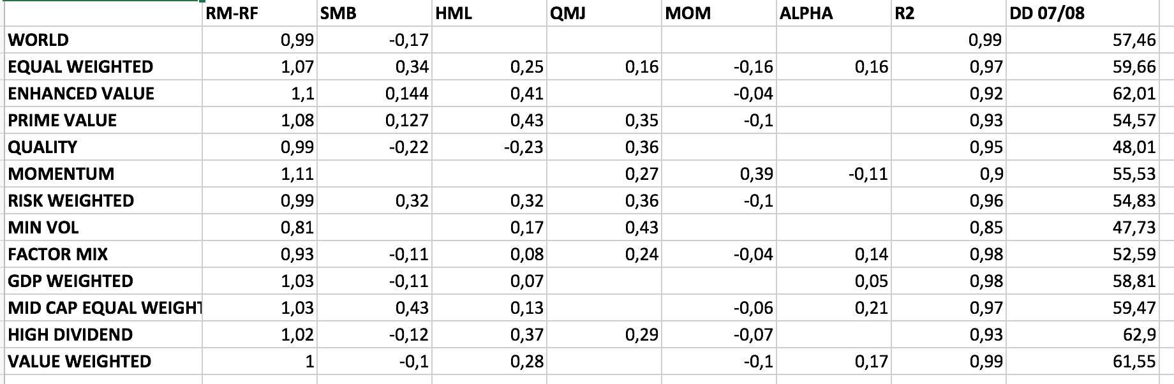Click the SMB header cell
1174x384 pixels.
point(374,13)
